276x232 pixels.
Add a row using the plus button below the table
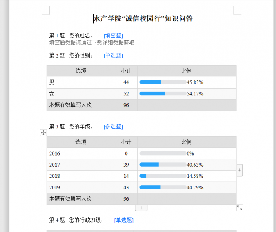click(x=141, y=208)
